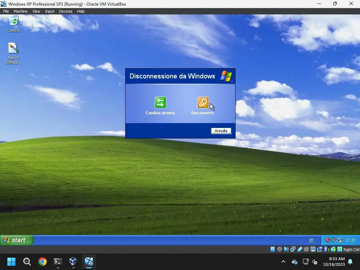Image resolution: width=360 pixels, height=270 pixels.
Task: Open the Machine menu in VirtualBox
Action: [x=20, y=11]
